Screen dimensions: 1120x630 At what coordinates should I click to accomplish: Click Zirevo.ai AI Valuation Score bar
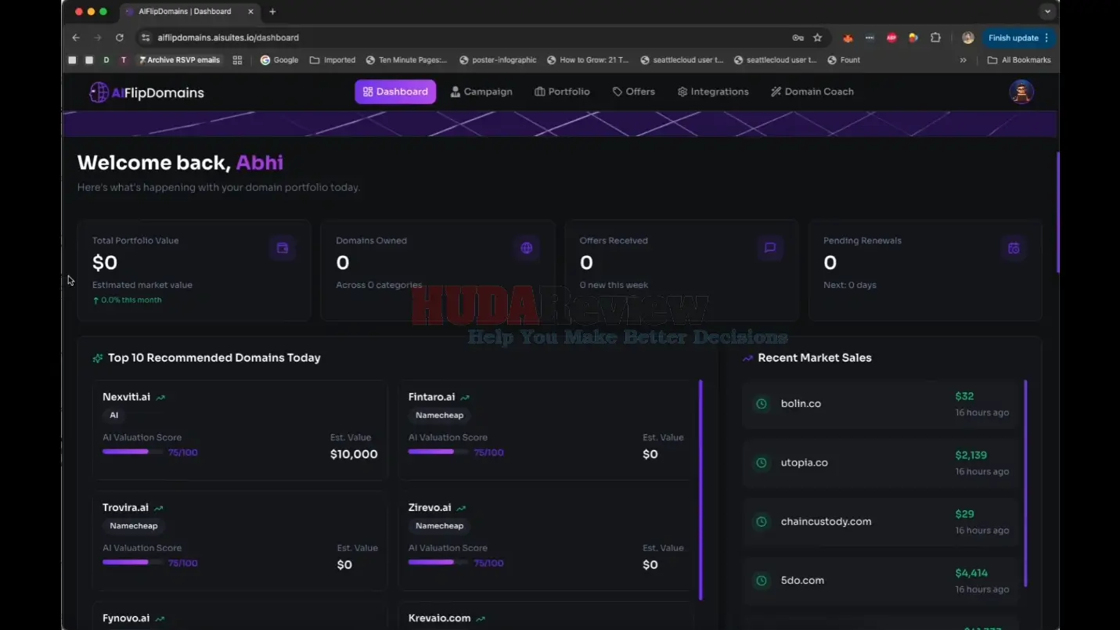(x=439, y=562)
